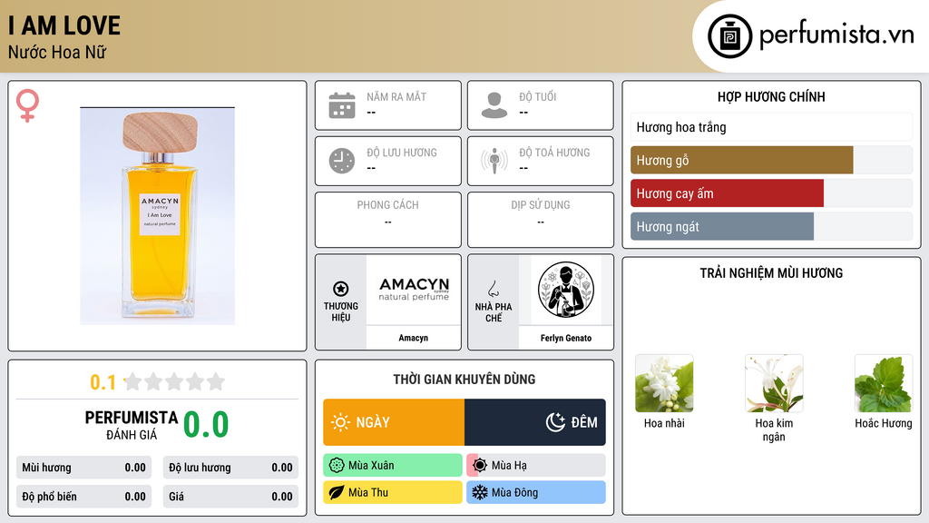929x523 pixels.
Task: Click the Giá score row
Action: pos(230,497)
